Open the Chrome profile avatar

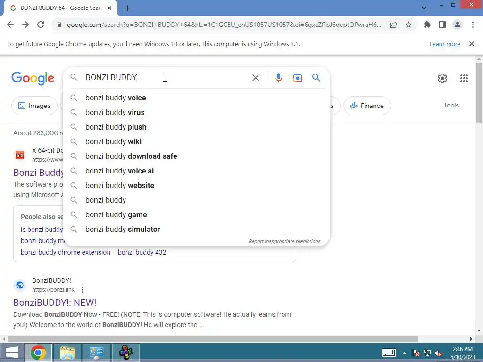(x=458, y=25)
